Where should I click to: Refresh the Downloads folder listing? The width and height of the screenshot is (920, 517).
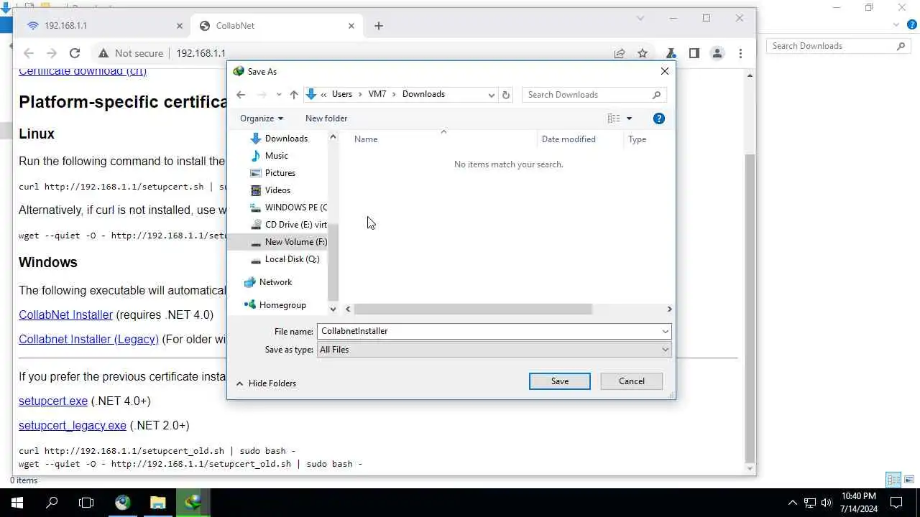[x=506, y=95]
